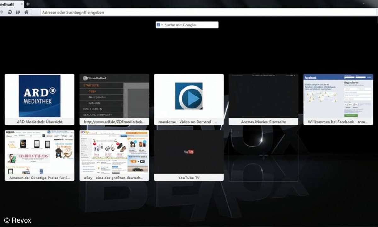The width and height of the screenshot is (378, 227).
Task: Click the Suche mit Google field
Action: click(187, 25)
